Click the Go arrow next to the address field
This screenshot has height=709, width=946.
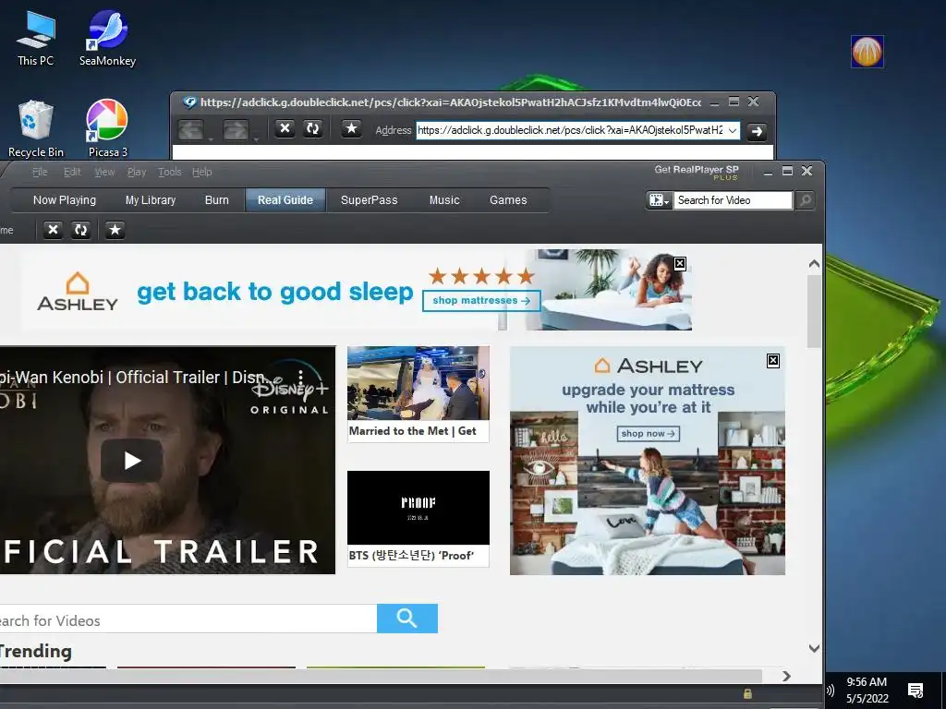point(757,131)
